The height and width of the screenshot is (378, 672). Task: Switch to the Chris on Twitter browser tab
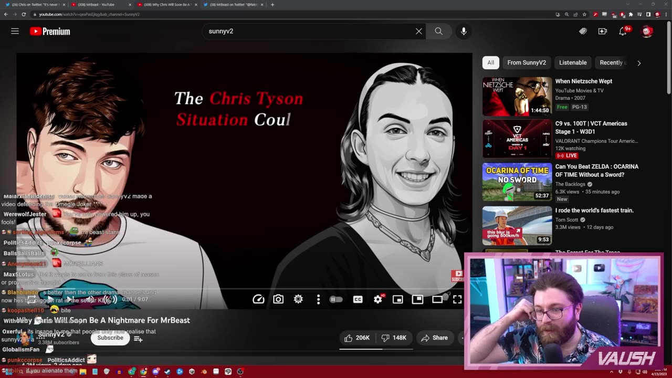click(36, 4)
